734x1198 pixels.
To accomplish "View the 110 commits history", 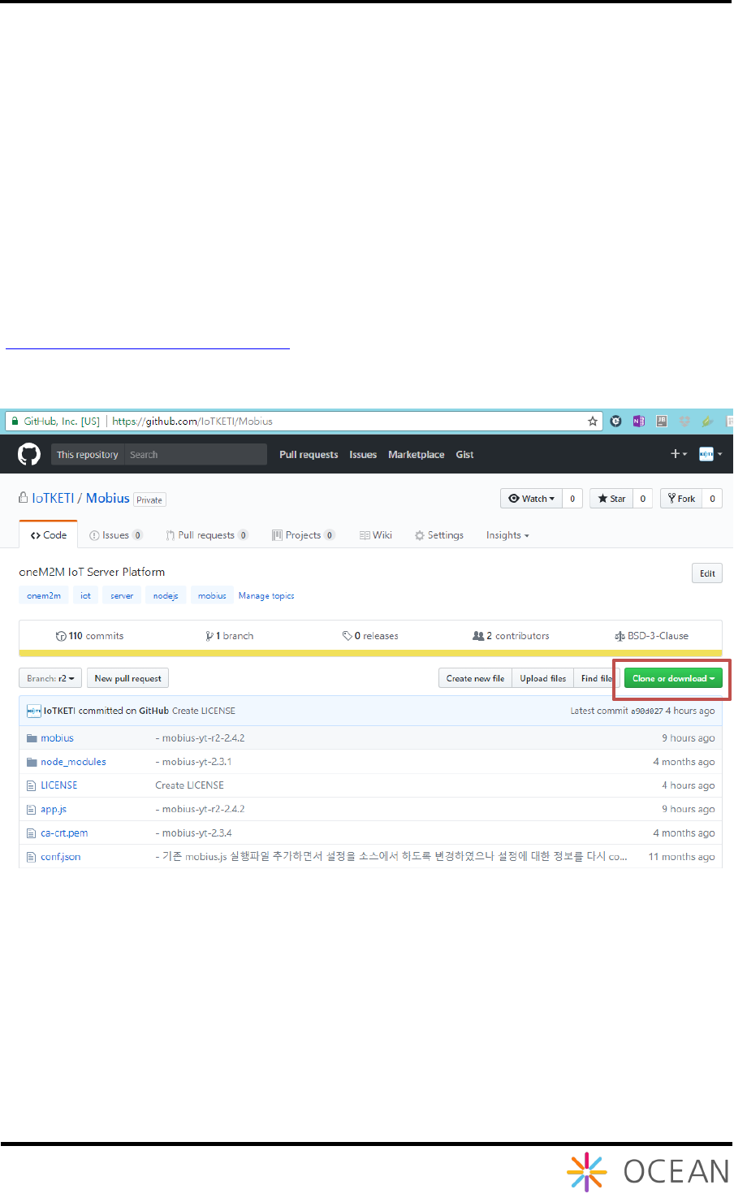I will tap(89, 636).
